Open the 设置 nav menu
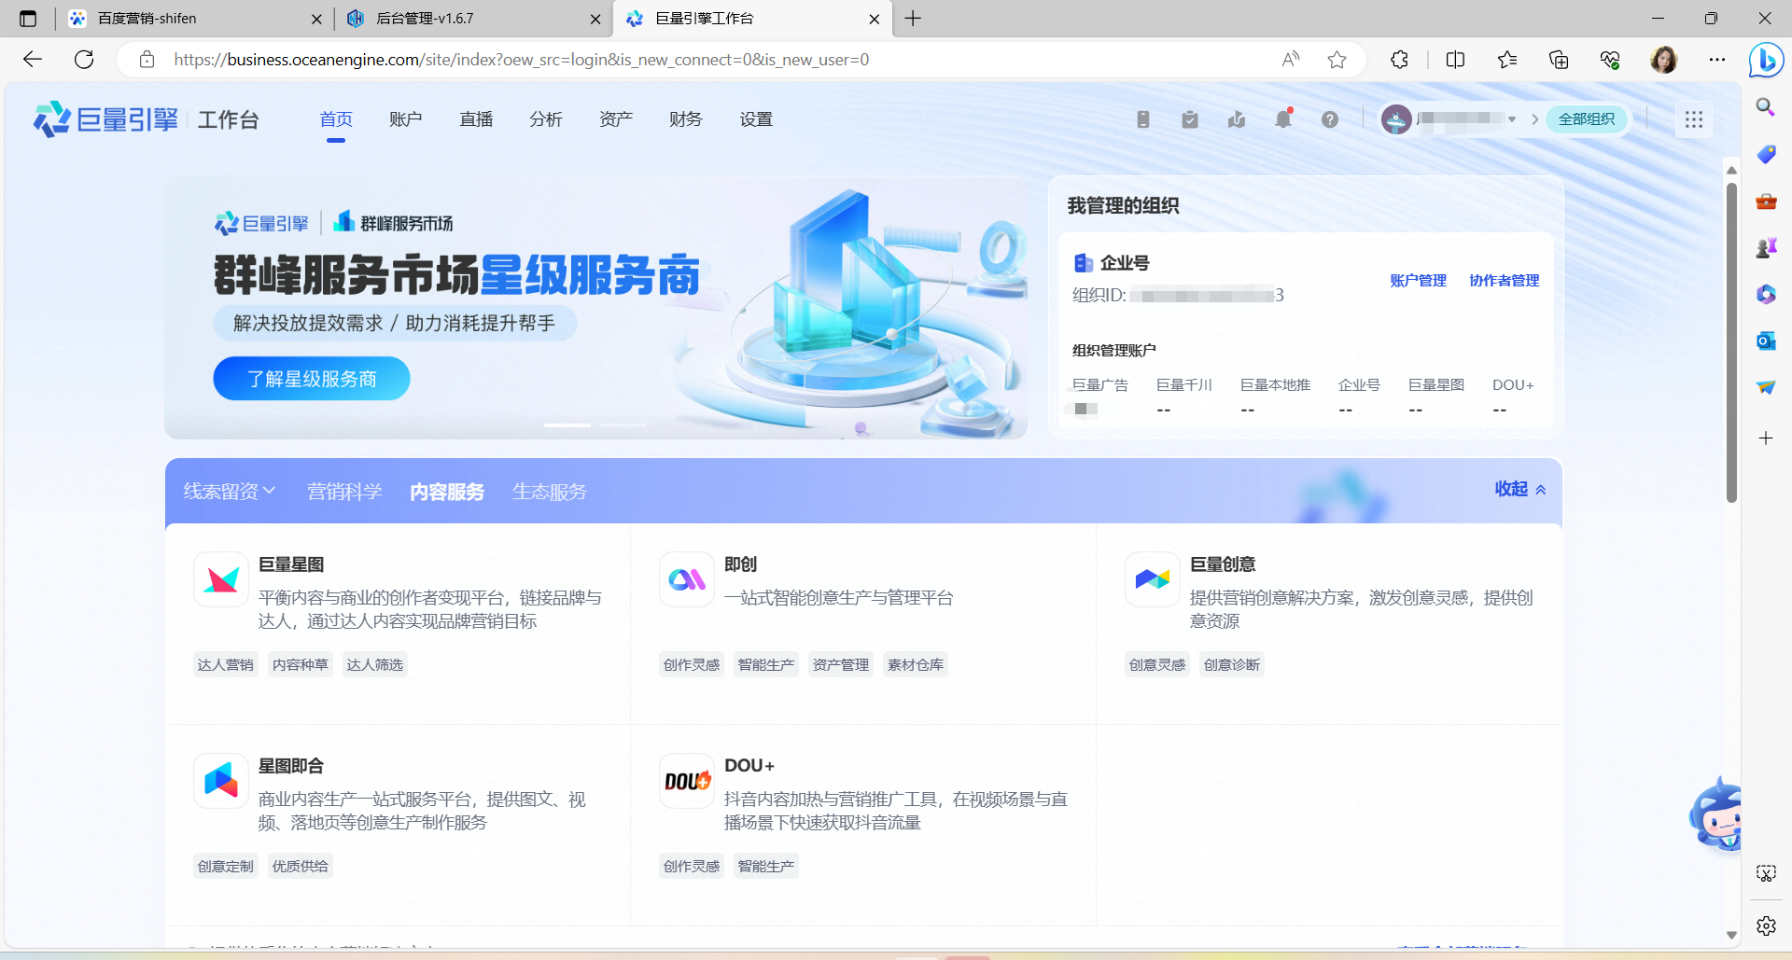Screen dimensions: 1792x960 tap(756, 119)
